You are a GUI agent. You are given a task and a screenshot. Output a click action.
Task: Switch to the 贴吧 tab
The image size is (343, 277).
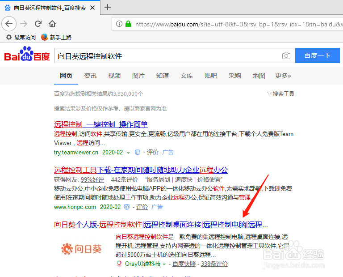211,76
